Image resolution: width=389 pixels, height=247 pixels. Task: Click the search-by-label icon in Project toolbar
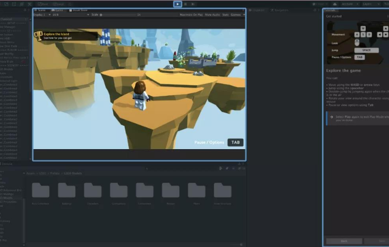tap(227, 168)
